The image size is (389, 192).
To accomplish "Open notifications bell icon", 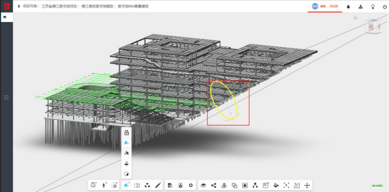I will 348,7.
